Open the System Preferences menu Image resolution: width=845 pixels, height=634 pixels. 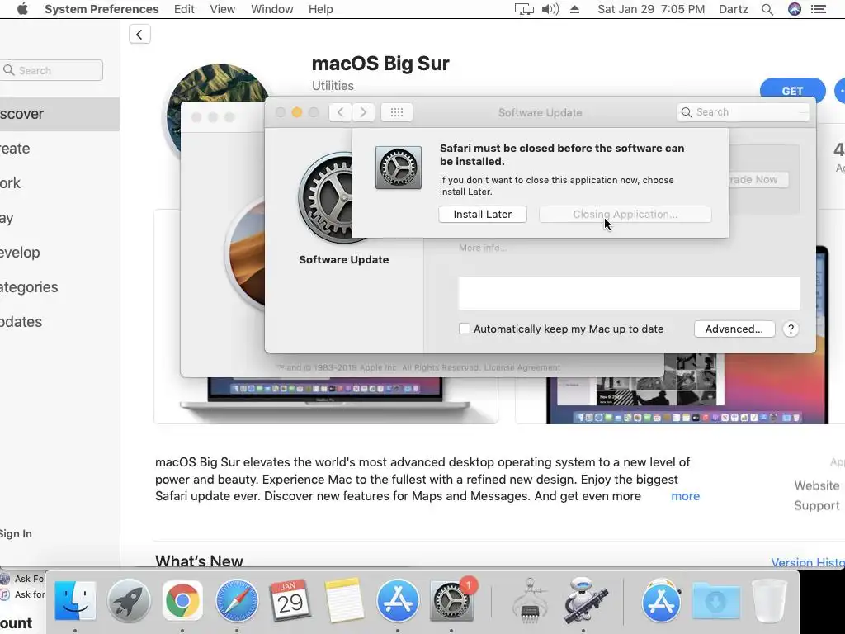pyautogui.click(x=101, y=9)
